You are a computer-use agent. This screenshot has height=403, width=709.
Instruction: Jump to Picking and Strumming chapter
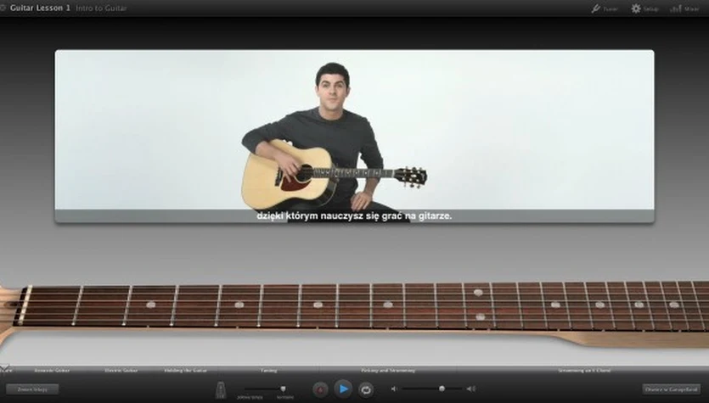click(386, 371)
